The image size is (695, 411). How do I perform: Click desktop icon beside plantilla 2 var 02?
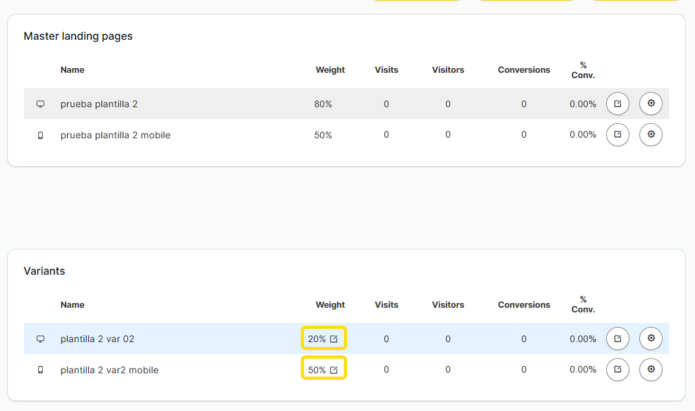tap(40, 339)
